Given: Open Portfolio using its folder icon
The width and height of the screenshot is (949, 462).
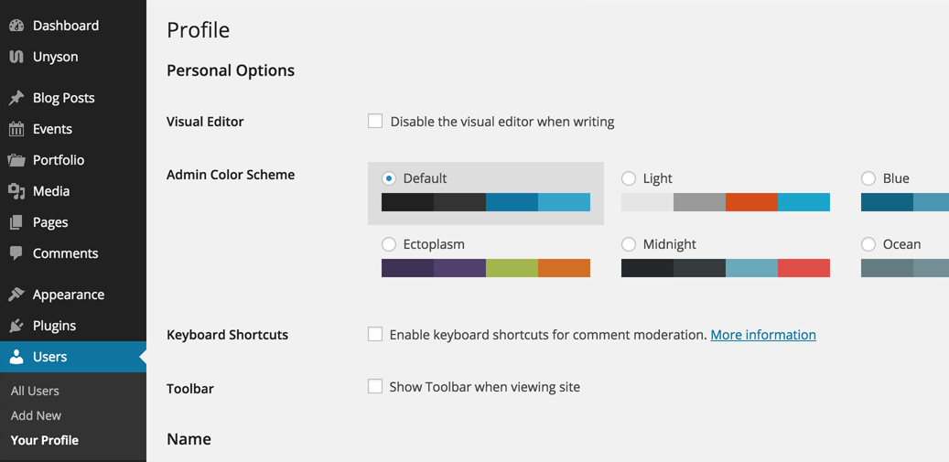Looking at the screenshot, I should tap(16, 160).
